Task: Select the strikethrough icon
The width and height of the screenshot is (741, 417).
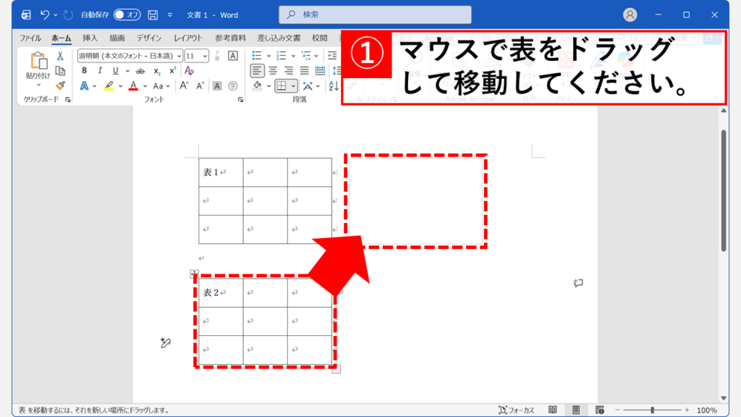Action: [140, 69]
